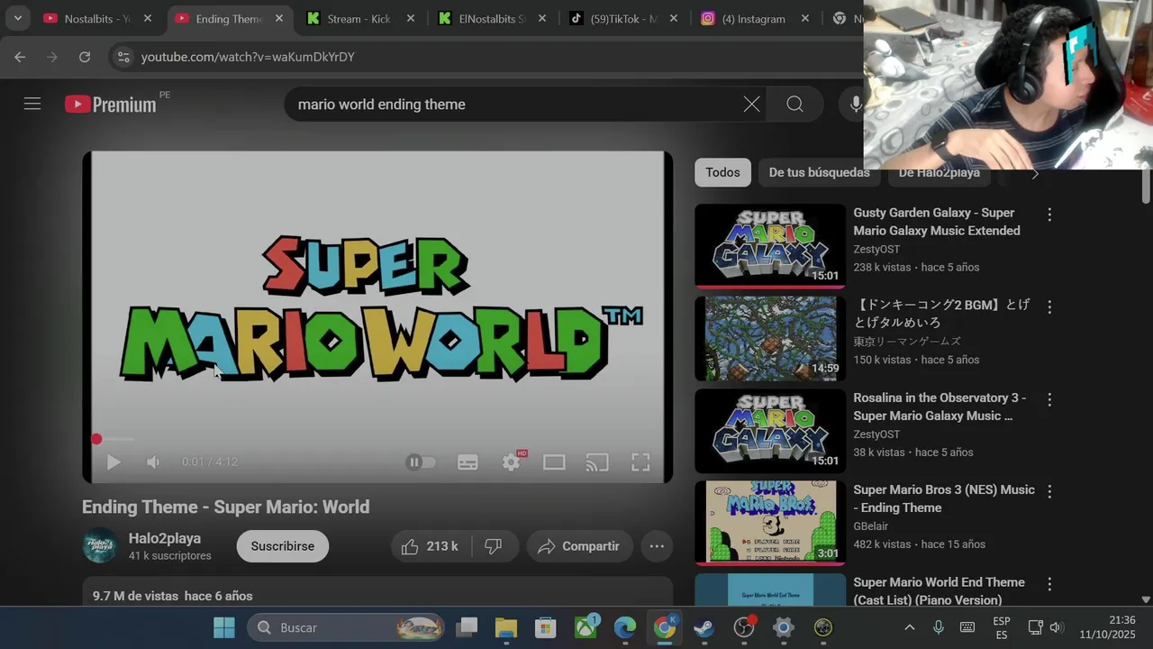This screenshot has width=1153, height=649.
Task: Open Microsoft Edge from the taskbar
Action: tap(625, 627)
